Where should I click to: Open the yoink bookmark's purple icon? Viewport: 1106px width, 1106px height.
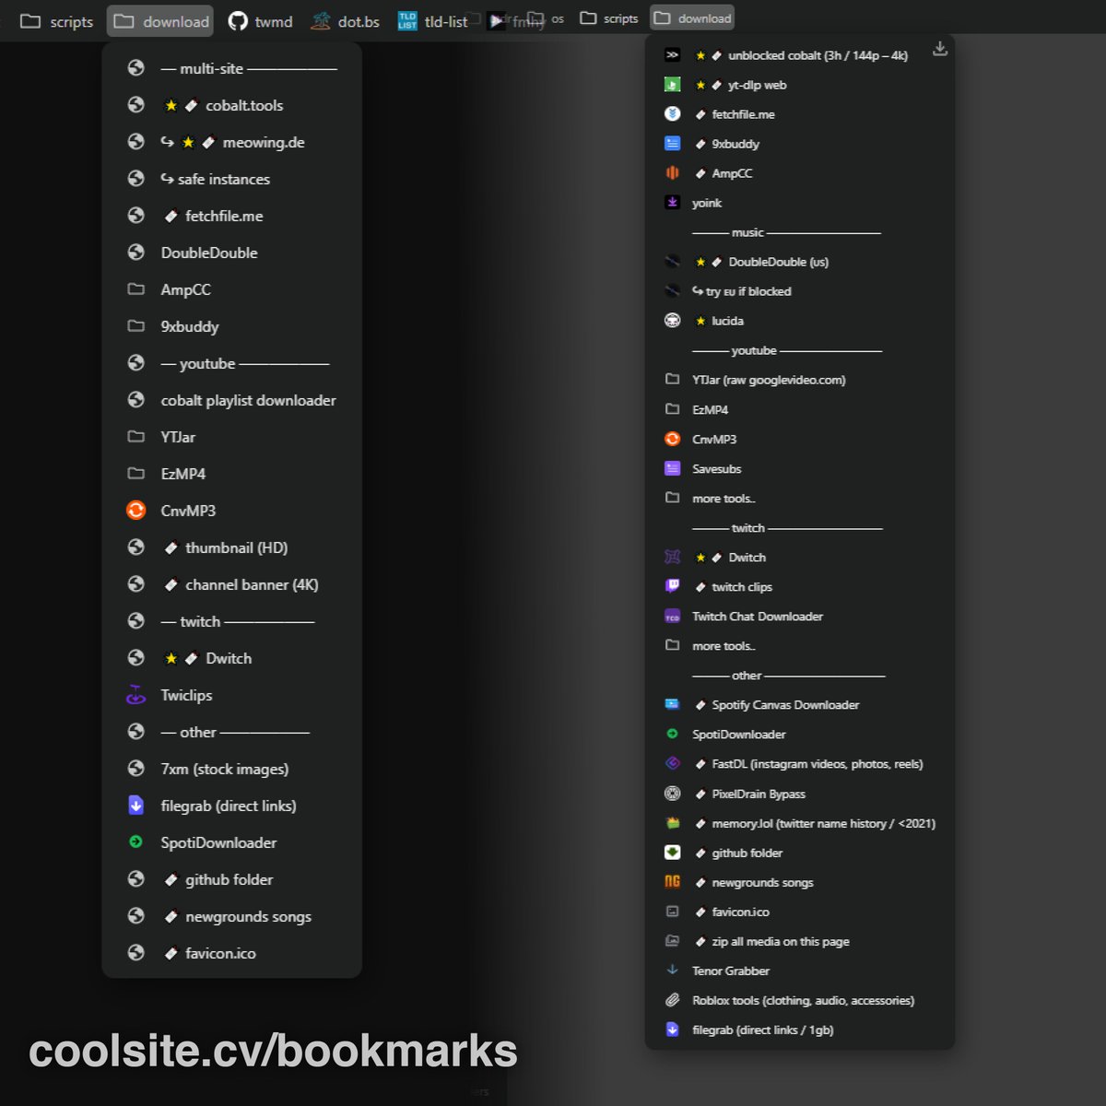click(x=672, y=203)
